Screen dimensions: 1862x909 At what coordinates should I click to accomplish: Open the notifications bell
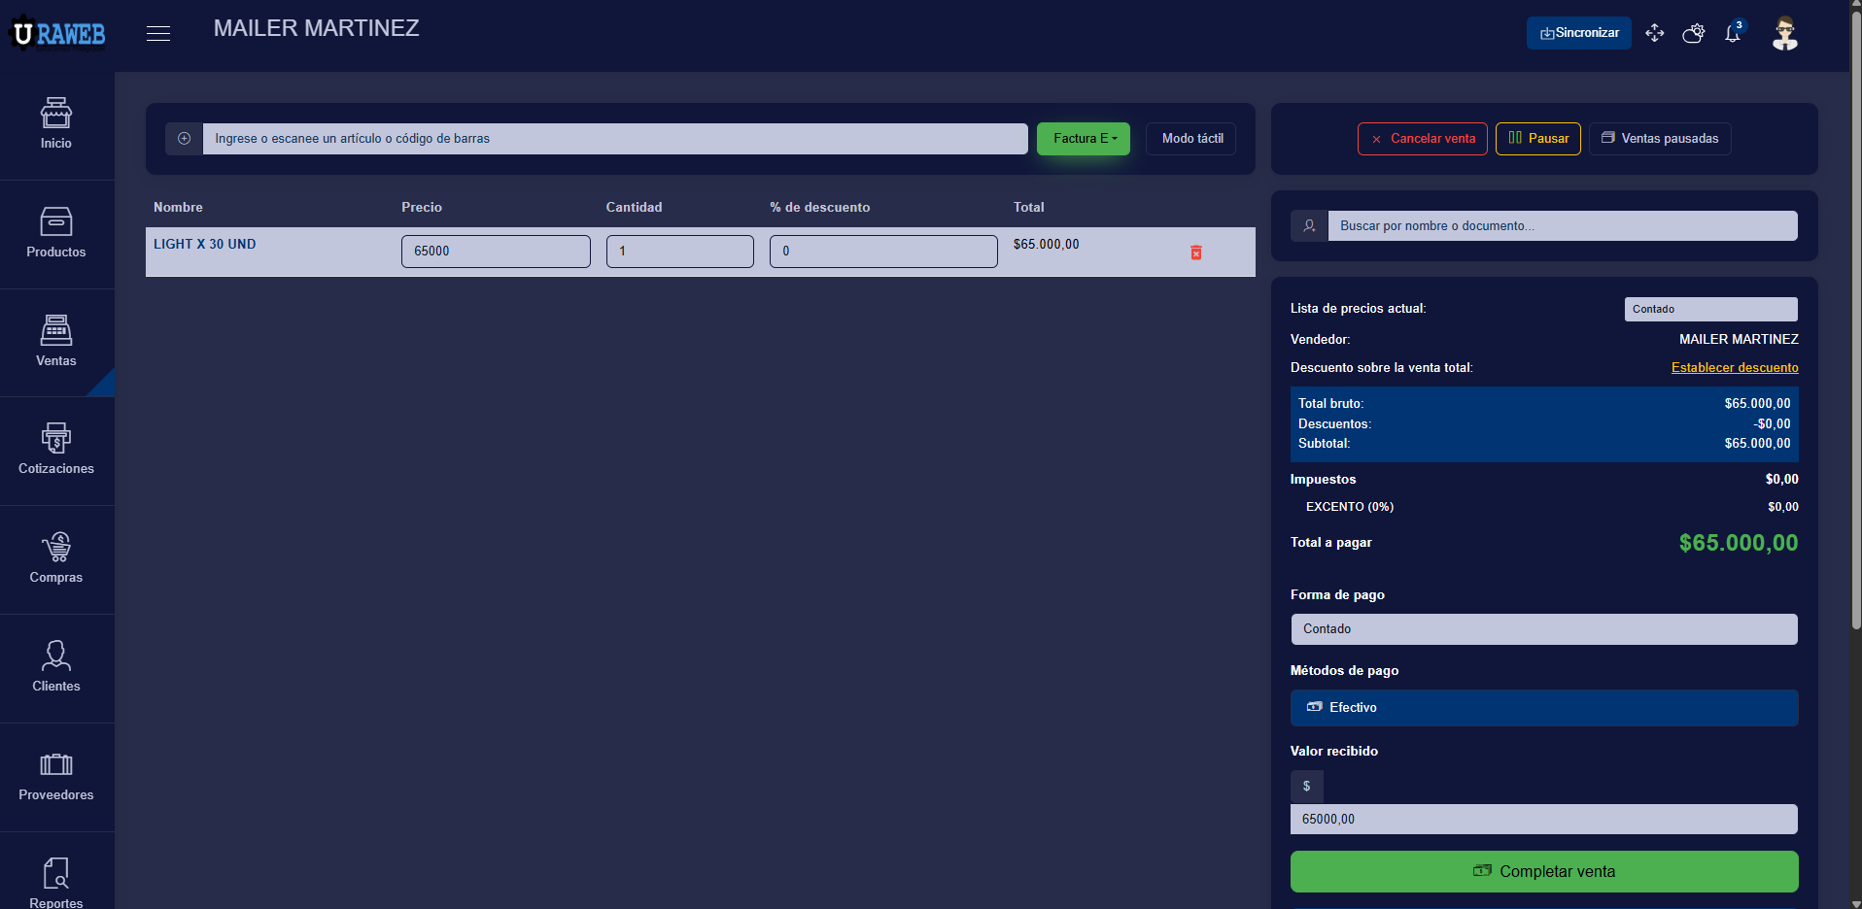point(1732,33)
